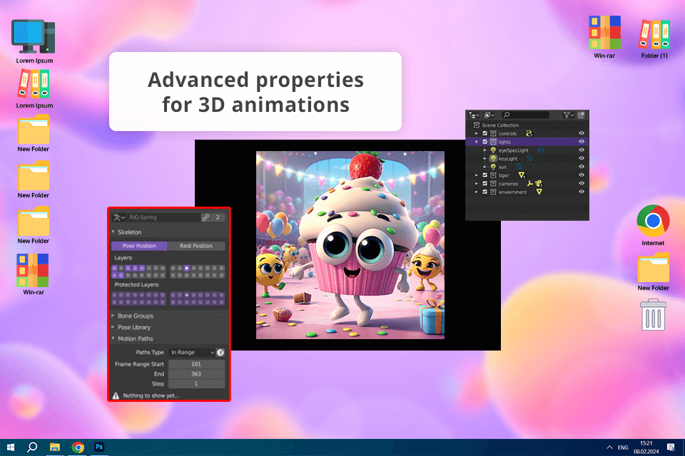Switch to Rest Position
Screen dimensions: 685x456
click(196, 246)
